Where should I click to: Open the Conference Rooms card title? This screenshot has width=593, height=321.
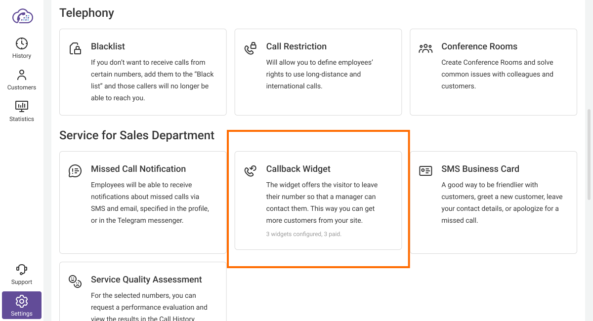coord(479,46)
